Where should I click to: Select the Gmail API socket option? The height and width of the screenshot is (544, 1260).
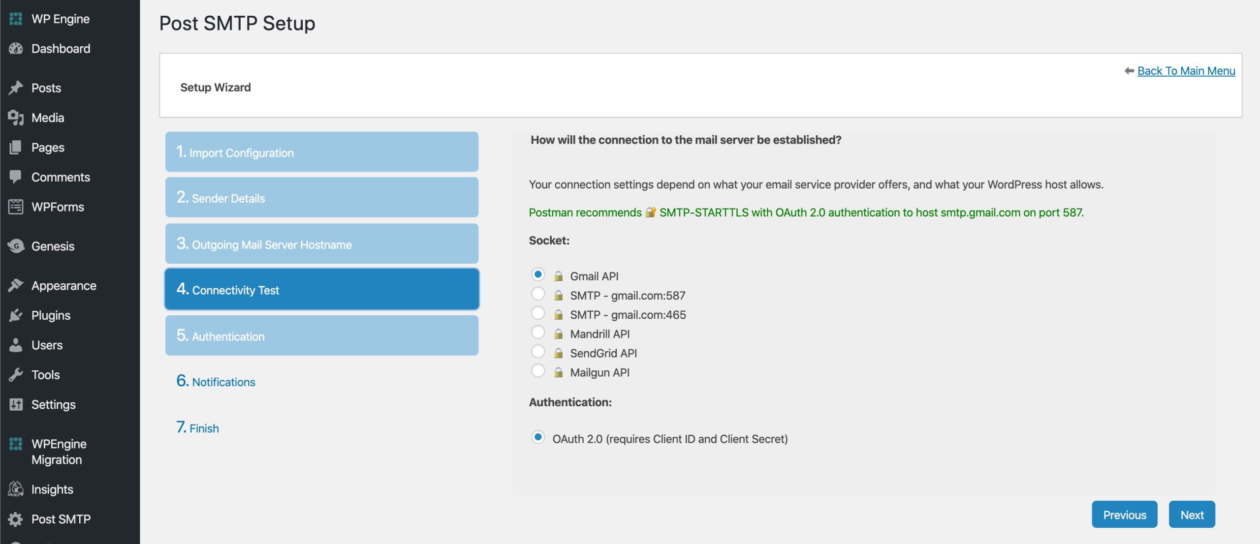pyautogui.click(x=538, y=274)
